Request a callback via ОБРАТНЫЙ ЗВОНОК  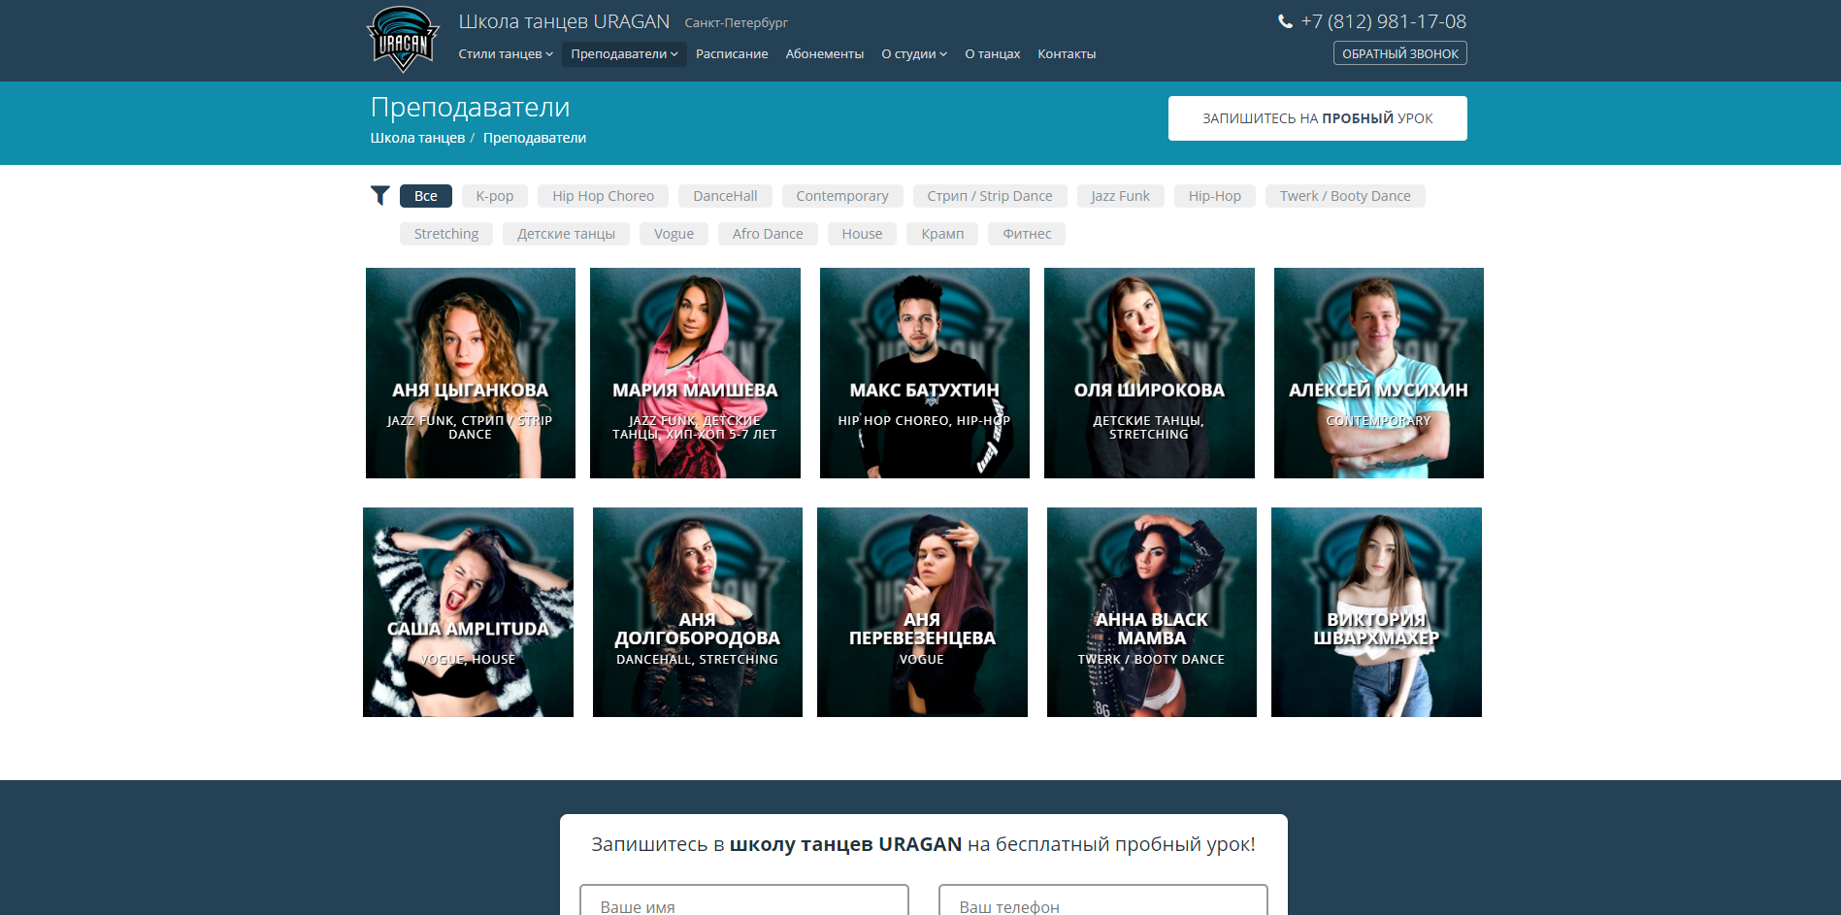(1400, 53)
